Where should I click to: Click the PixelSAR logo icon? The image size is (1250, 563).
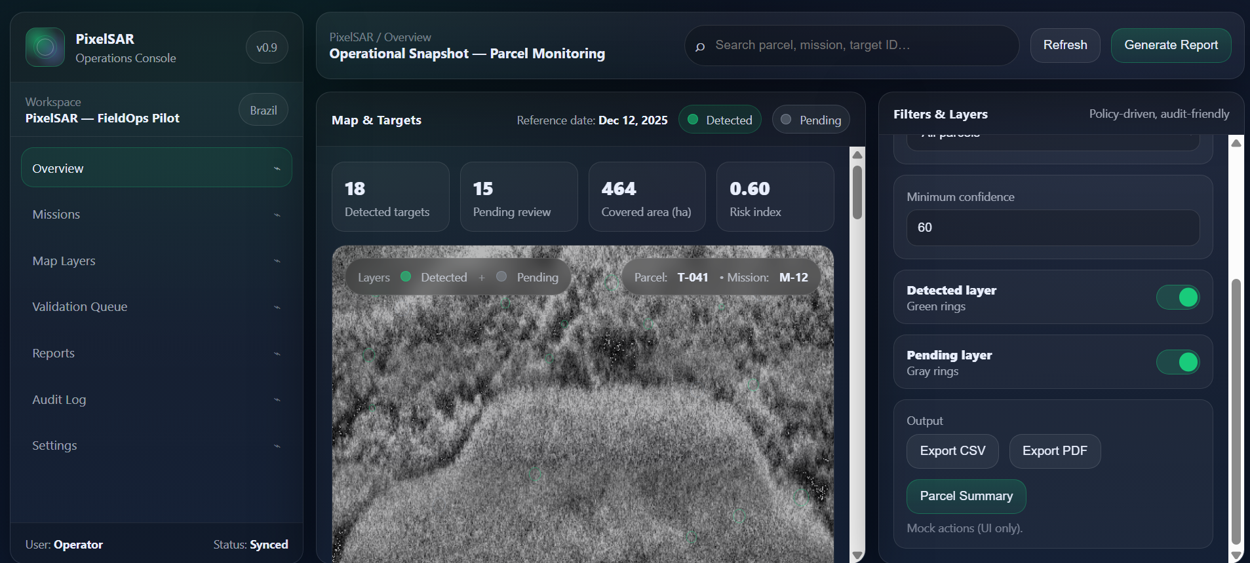(45, 47)
